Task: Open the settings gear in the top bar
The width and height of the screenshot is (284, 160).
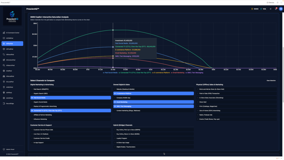Action: pos(271,9)
